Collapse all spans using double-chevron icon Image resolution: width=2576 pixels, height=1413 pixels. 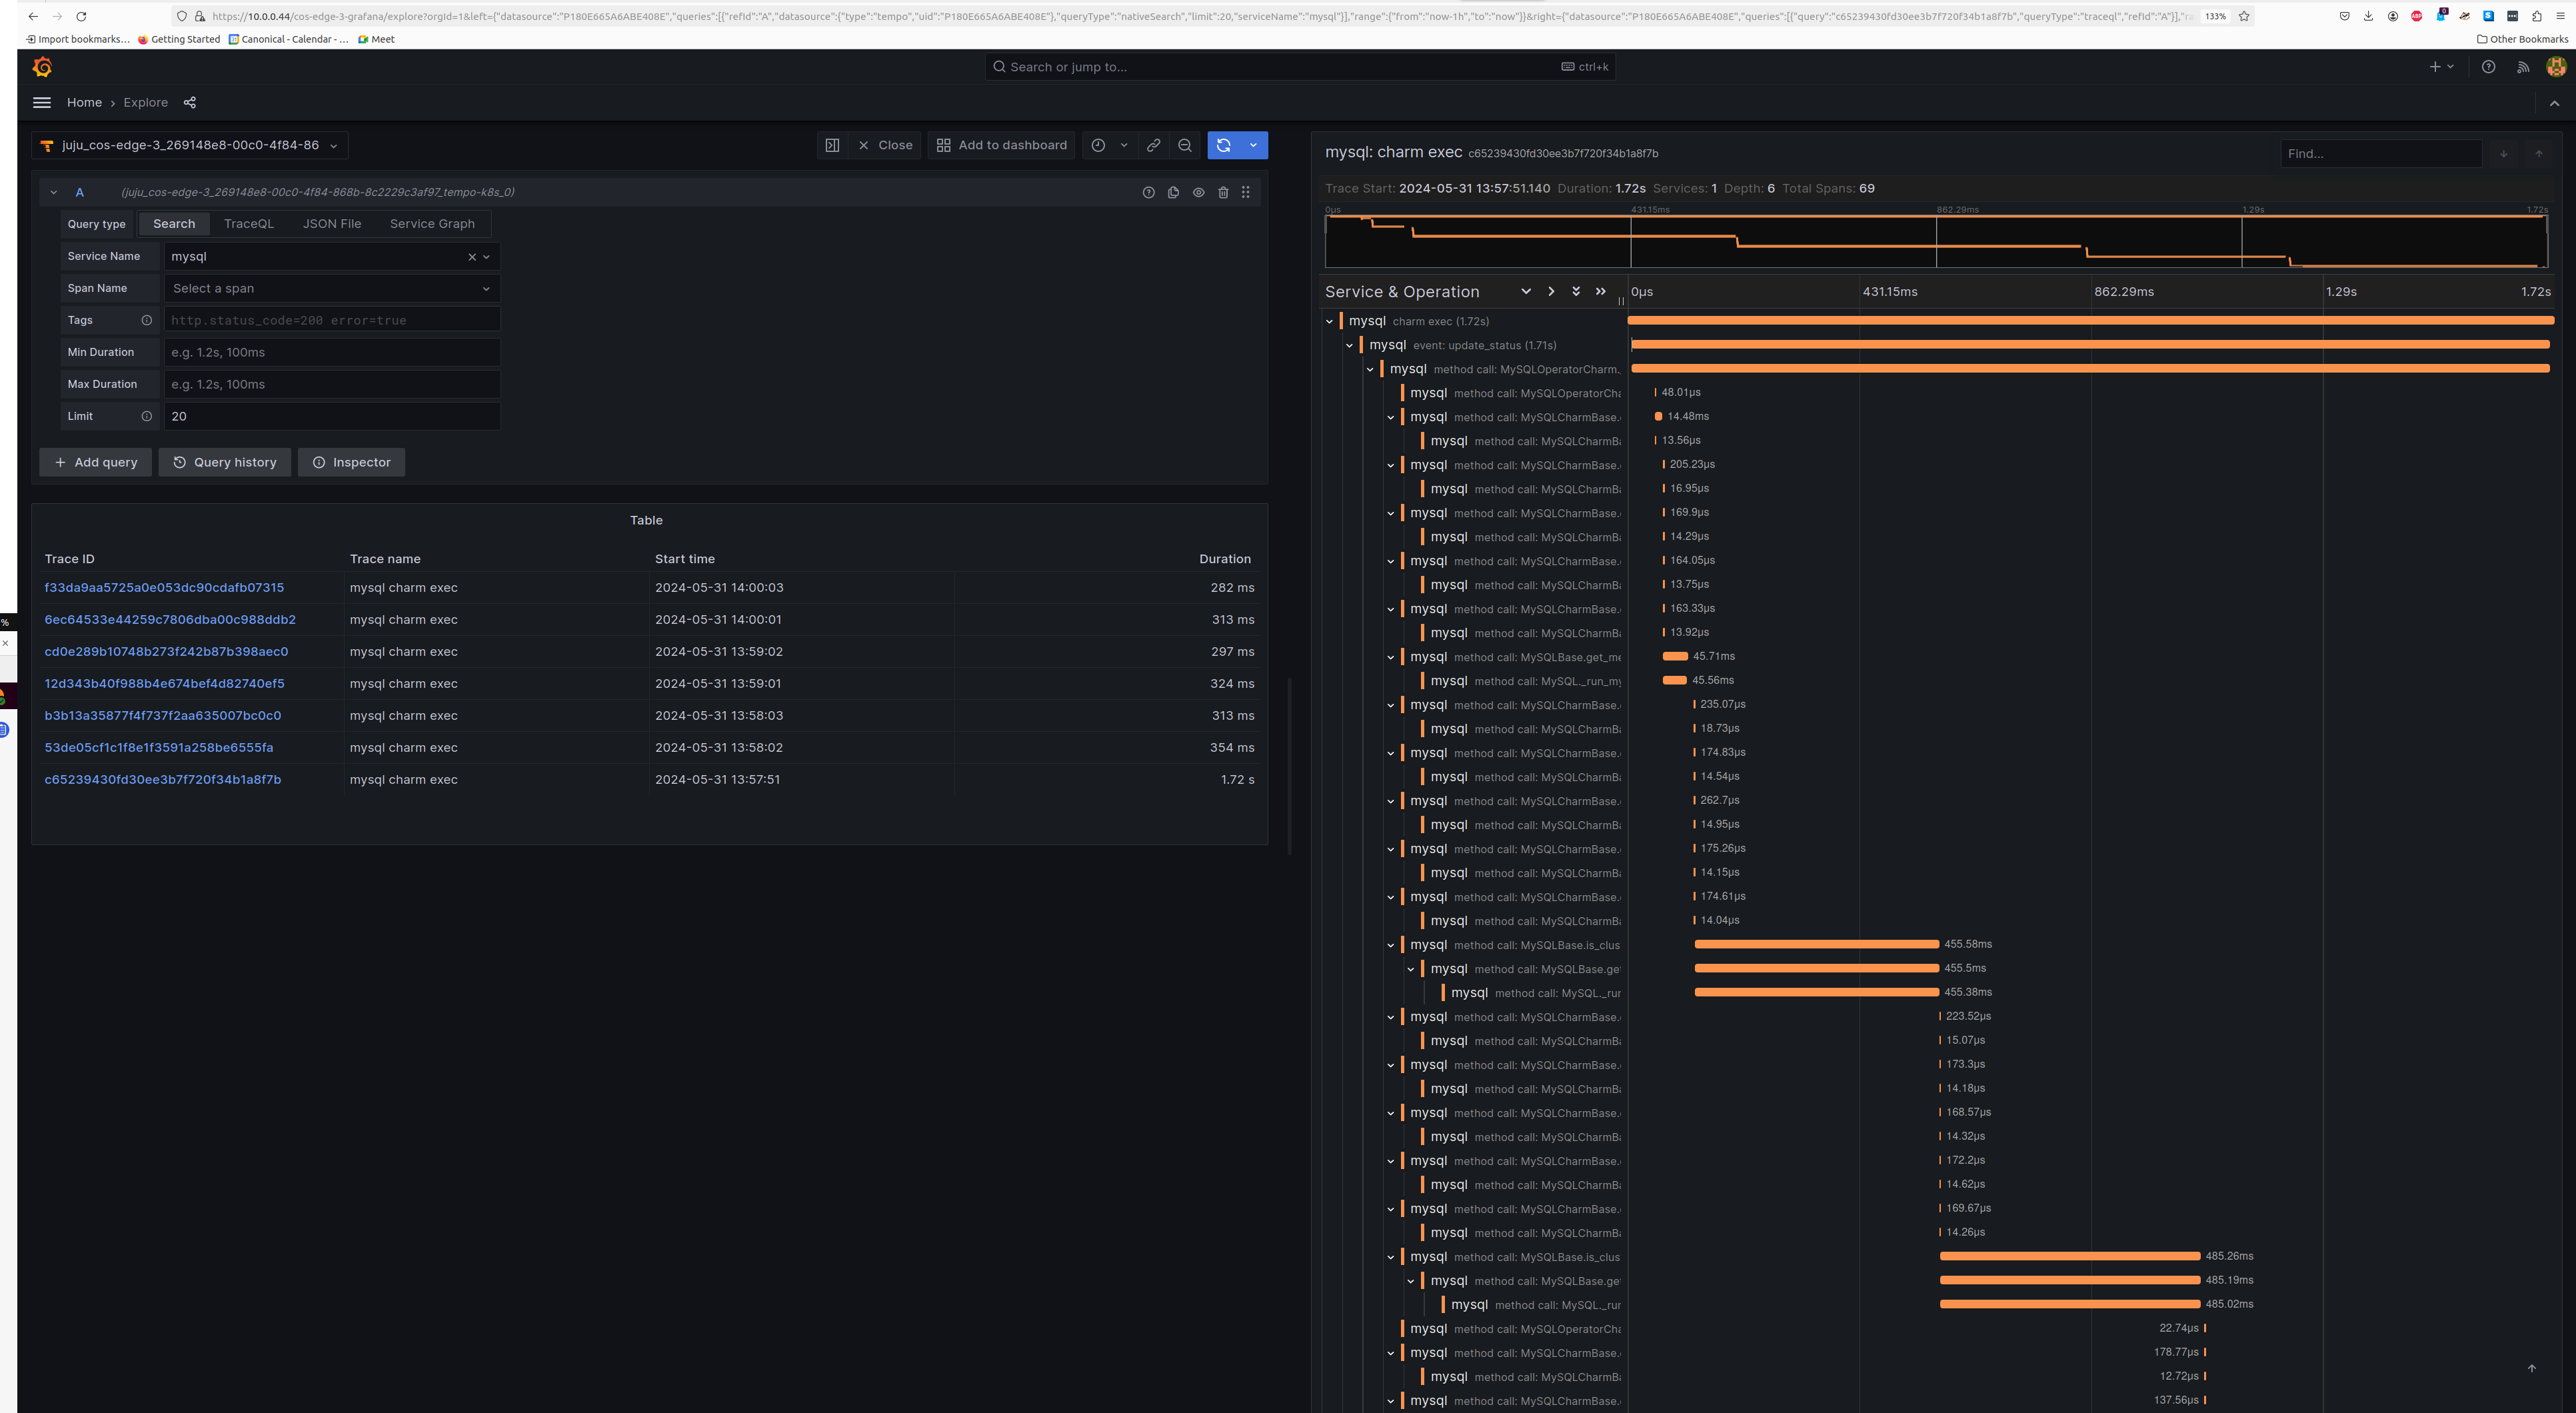(1576, 291)
